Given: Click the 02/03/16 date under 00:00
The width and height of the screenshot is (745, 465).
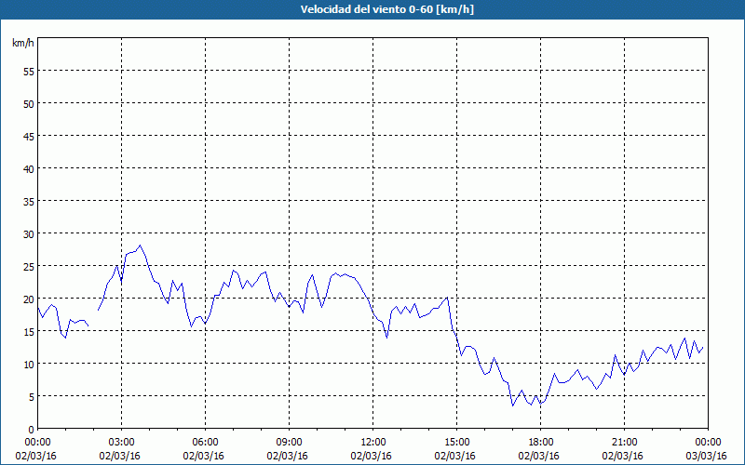Looking at the screenshot, I should click(35, 456).
